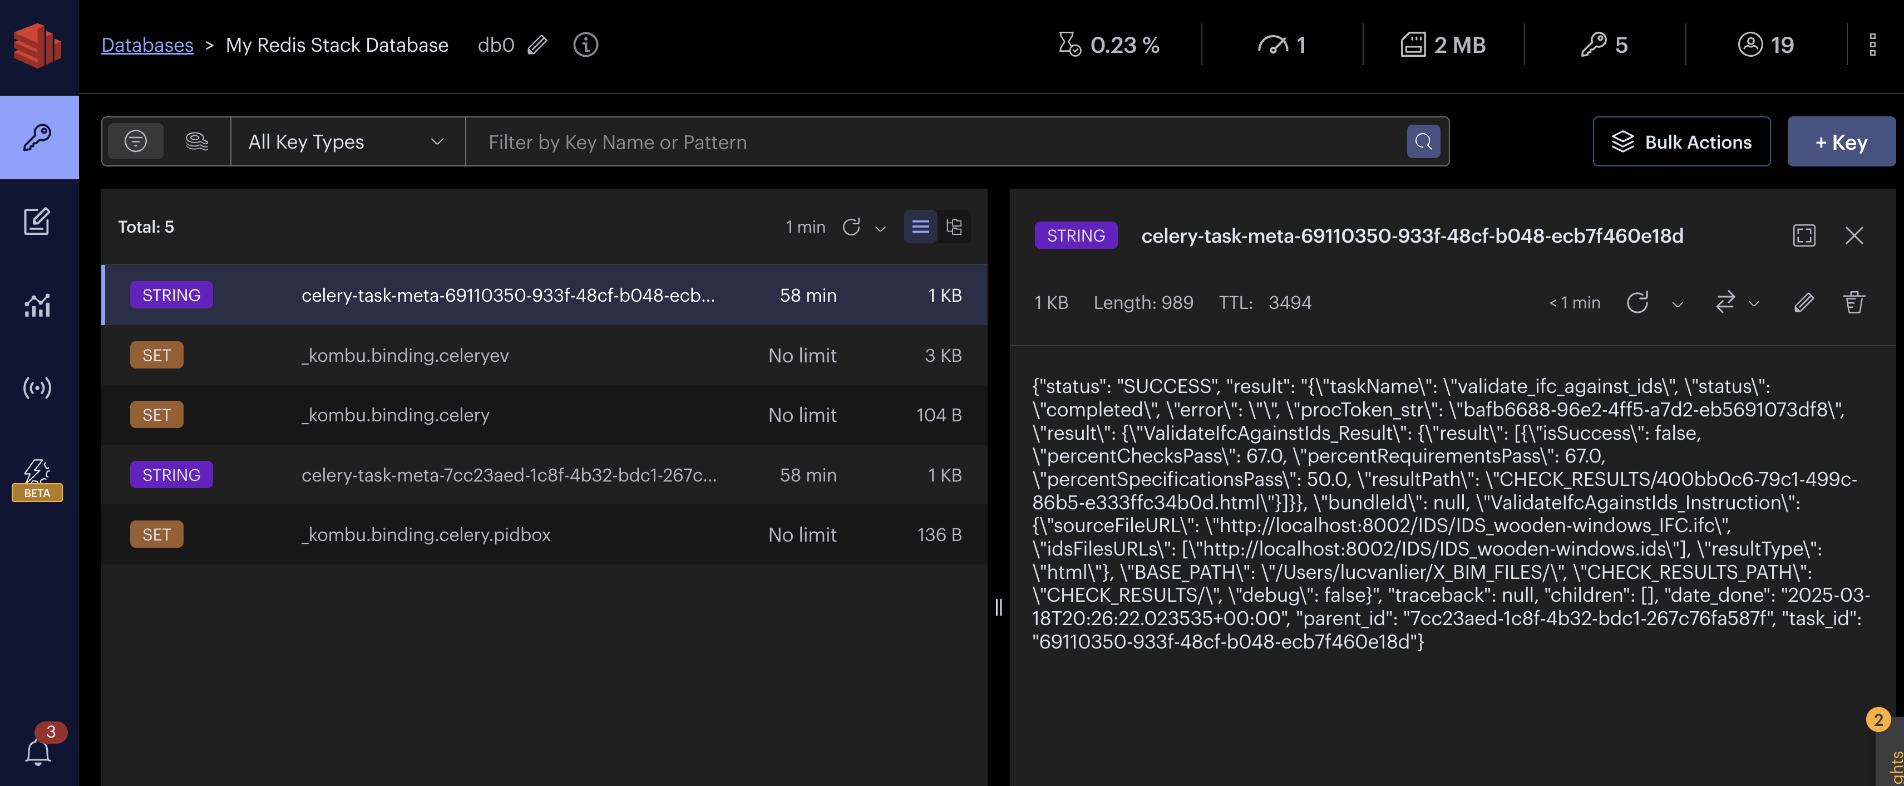
Task: Open All Key Types dropdown
Action: tap(347, 141)
